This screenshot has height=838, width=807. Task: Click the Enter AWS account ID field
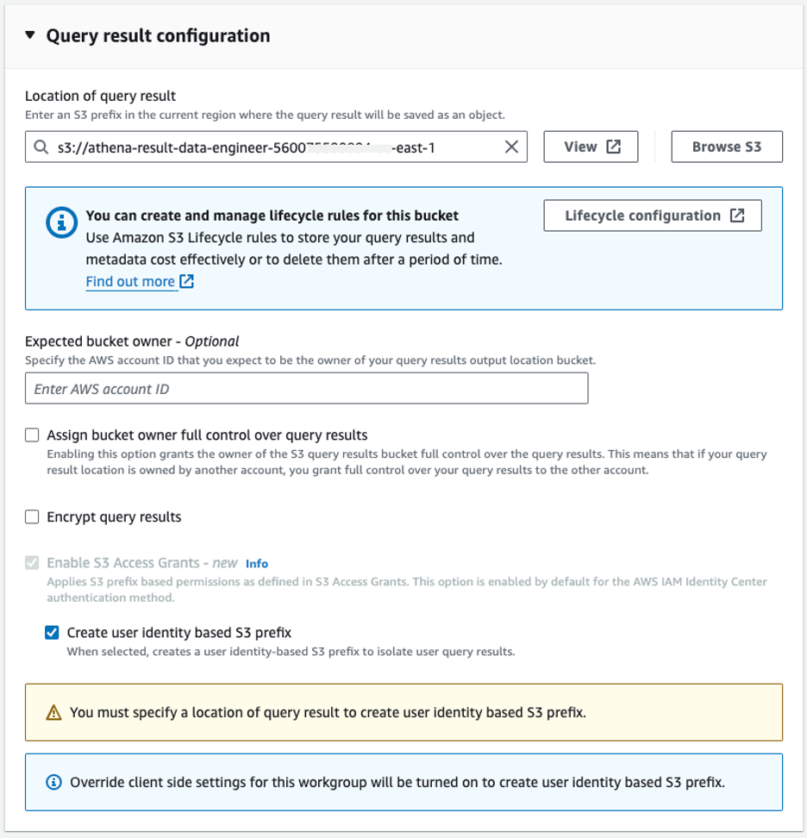(x=305, y=388)
